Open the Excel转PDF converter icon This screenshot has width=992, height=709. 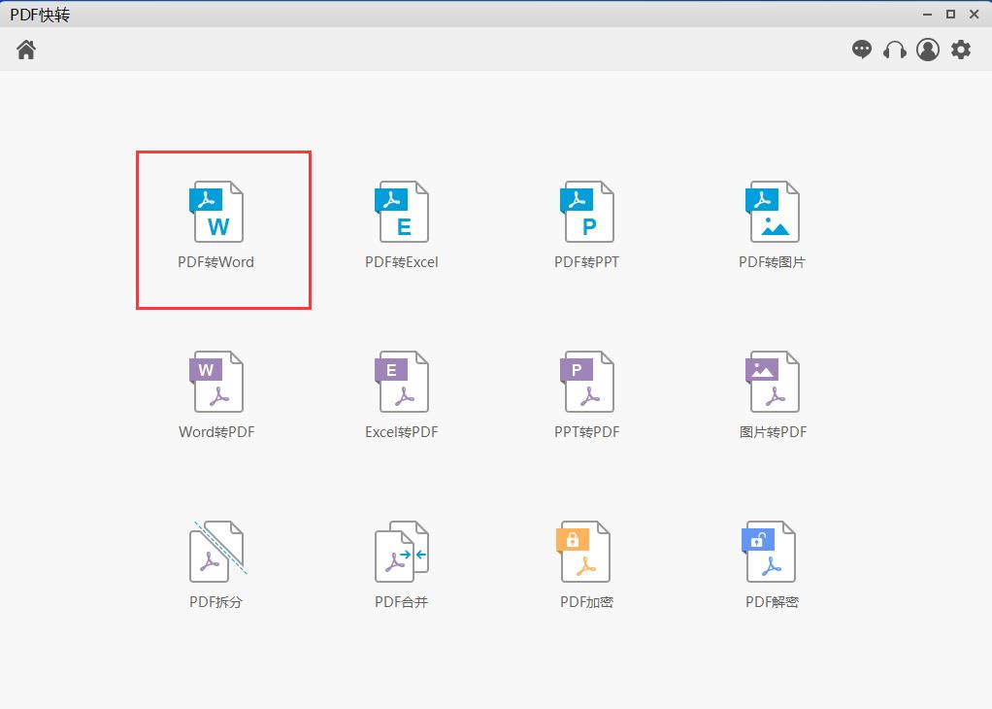click(x=402, y=382)
